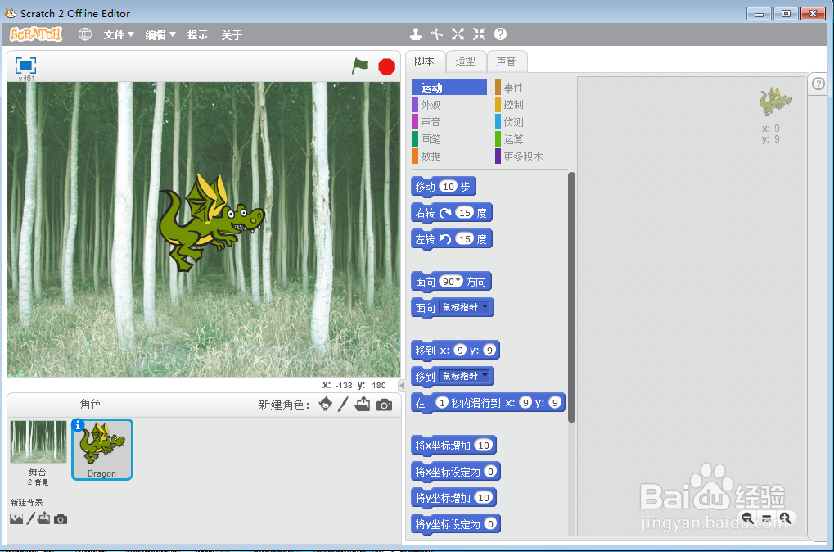
Task: Paint a new sprite with the brush icon
Action: [x=343, y=404]
